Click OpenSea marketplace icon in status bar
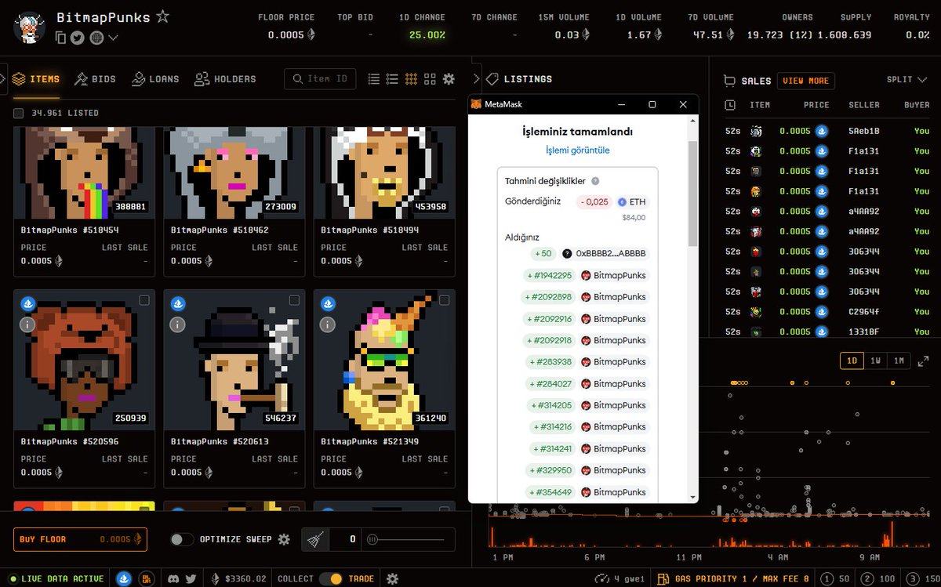The width and height of the screenshot is (941, 587). [124, 578]
